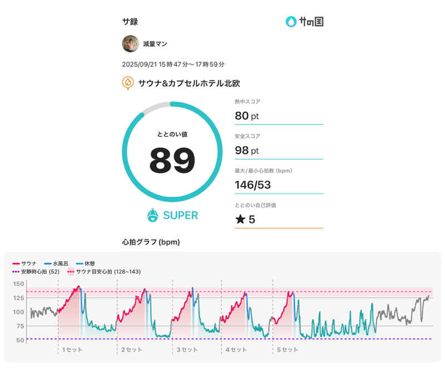Click the SUPER mascot face icon
This screenshot has height=378, width=445.
pos(153,215)
